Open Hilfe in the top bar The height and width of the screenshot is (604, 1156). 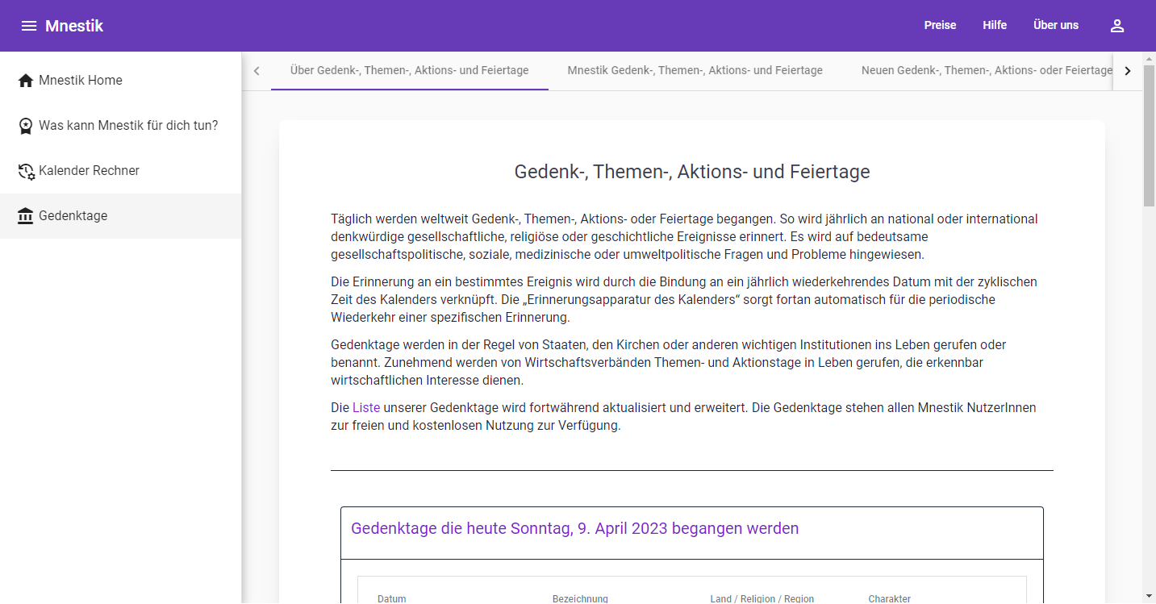click(x=994, y=26)
